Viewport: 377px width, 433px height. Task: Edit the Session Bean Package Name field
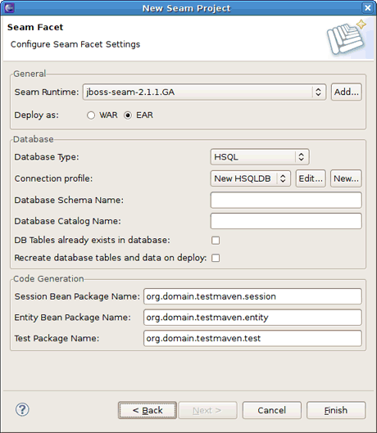coord(252,296)
